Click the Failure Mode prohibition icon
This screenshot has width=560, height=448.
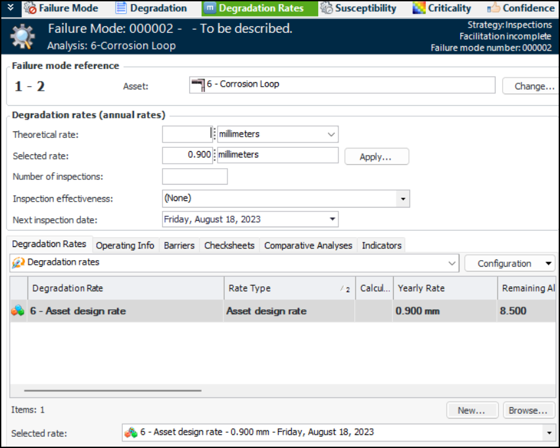30,9
